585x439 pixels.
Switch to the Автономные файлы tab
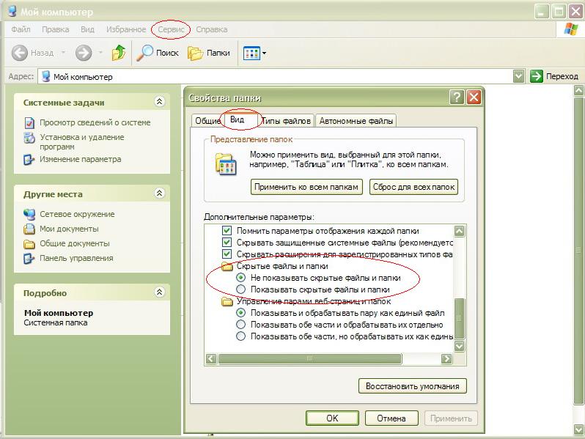point(356,121)
